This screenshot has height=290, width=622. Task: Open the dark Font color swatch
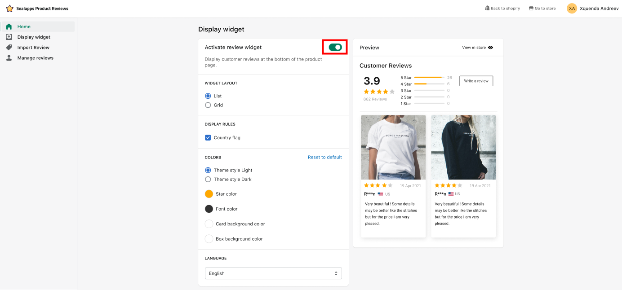coord(209,208)
